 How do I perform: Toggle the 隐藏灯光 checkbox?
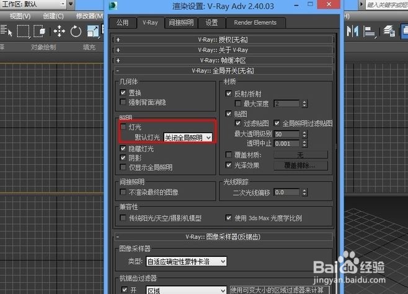point(123,149)
